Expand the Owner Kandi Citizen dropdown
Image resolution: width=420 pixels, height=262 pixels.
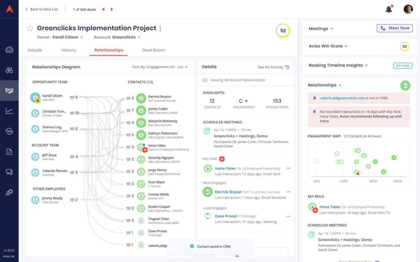(82, 37)
